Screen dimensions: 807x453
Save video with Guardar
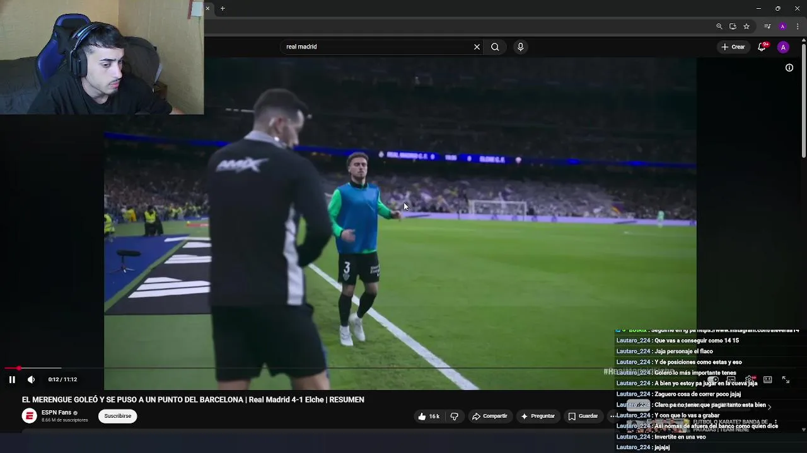(x=583, y=416)
